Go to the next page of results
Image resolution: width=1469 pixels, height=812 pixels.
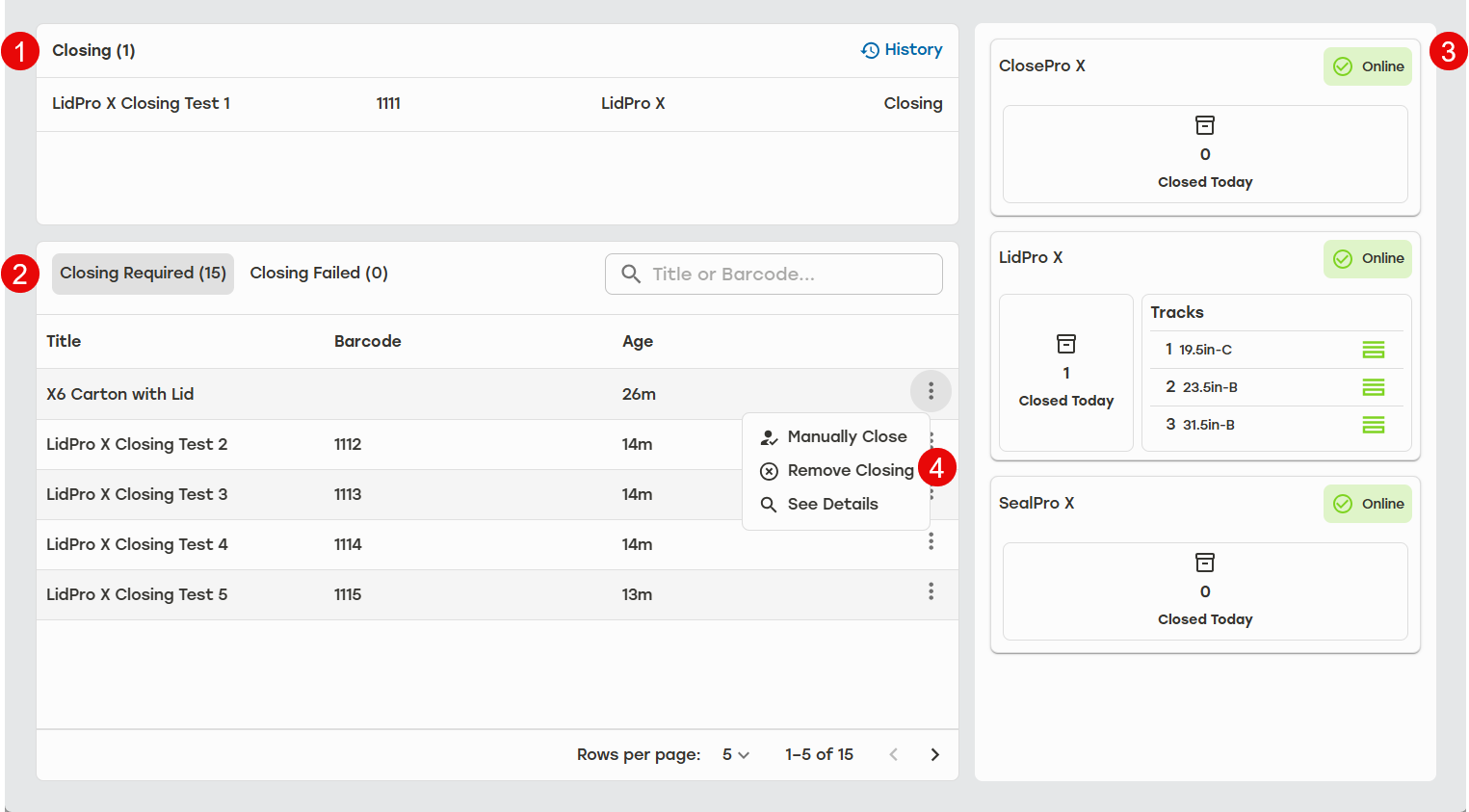point(934,755)
